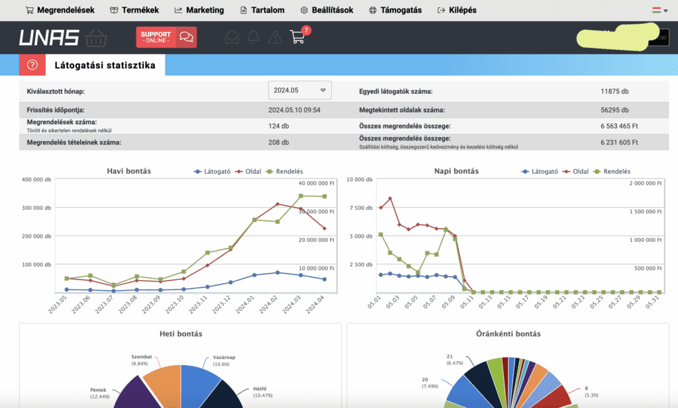The width and height of the screenshot is (678, 408).
Task: Open the Tartalom menu
Action: 262,10
